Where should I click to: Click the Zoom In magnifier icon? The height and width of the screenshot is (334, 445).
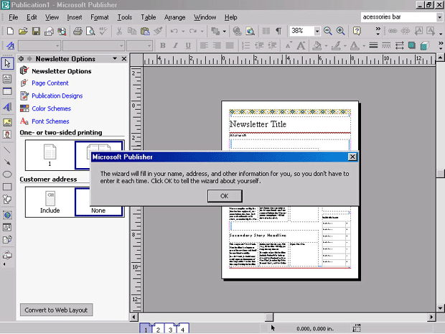coord(340,31)
